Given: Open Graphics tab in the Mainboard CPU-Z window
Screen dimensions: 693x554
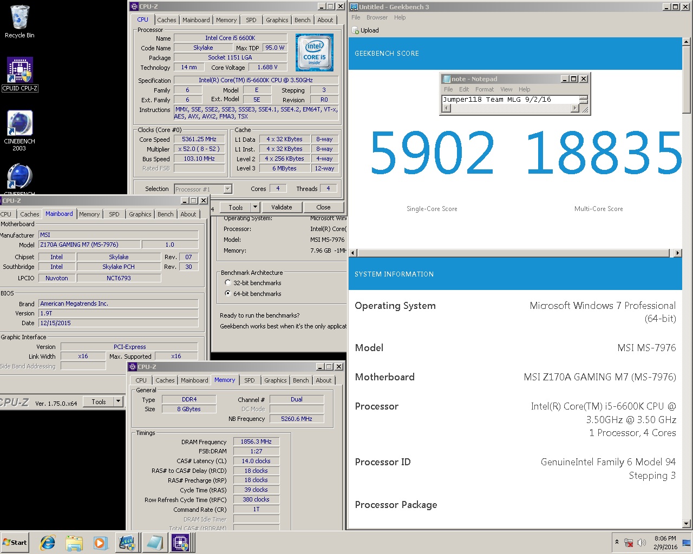Looking at the screenshot, I should tap(140, 214).
